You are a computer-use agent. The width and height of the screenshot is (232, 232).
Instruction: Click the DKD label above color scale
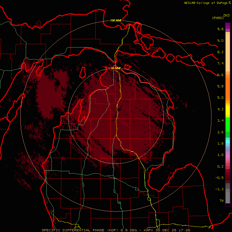[226, 15]
